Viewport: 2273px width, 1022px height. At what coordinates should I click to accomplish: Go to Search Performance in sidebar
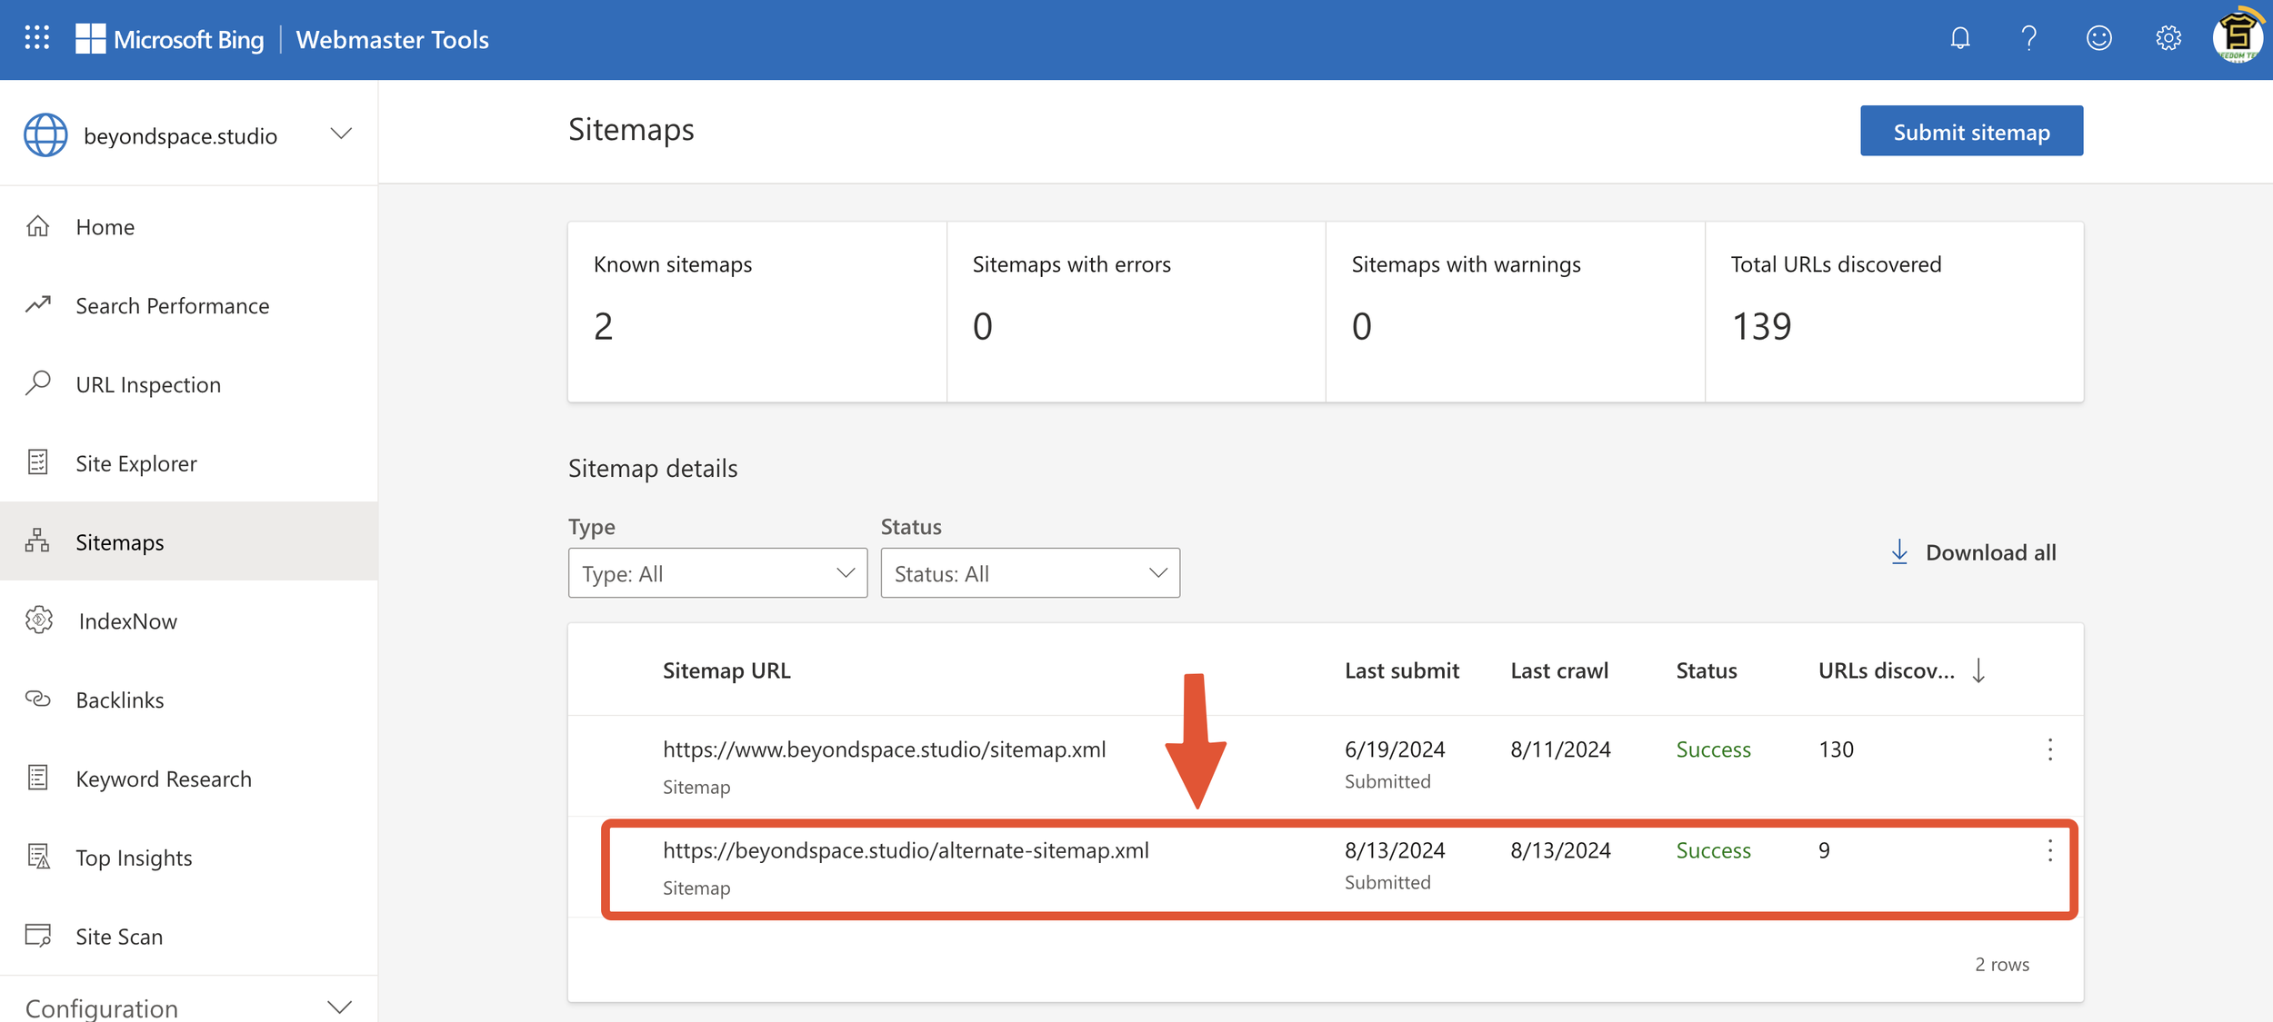172,306
